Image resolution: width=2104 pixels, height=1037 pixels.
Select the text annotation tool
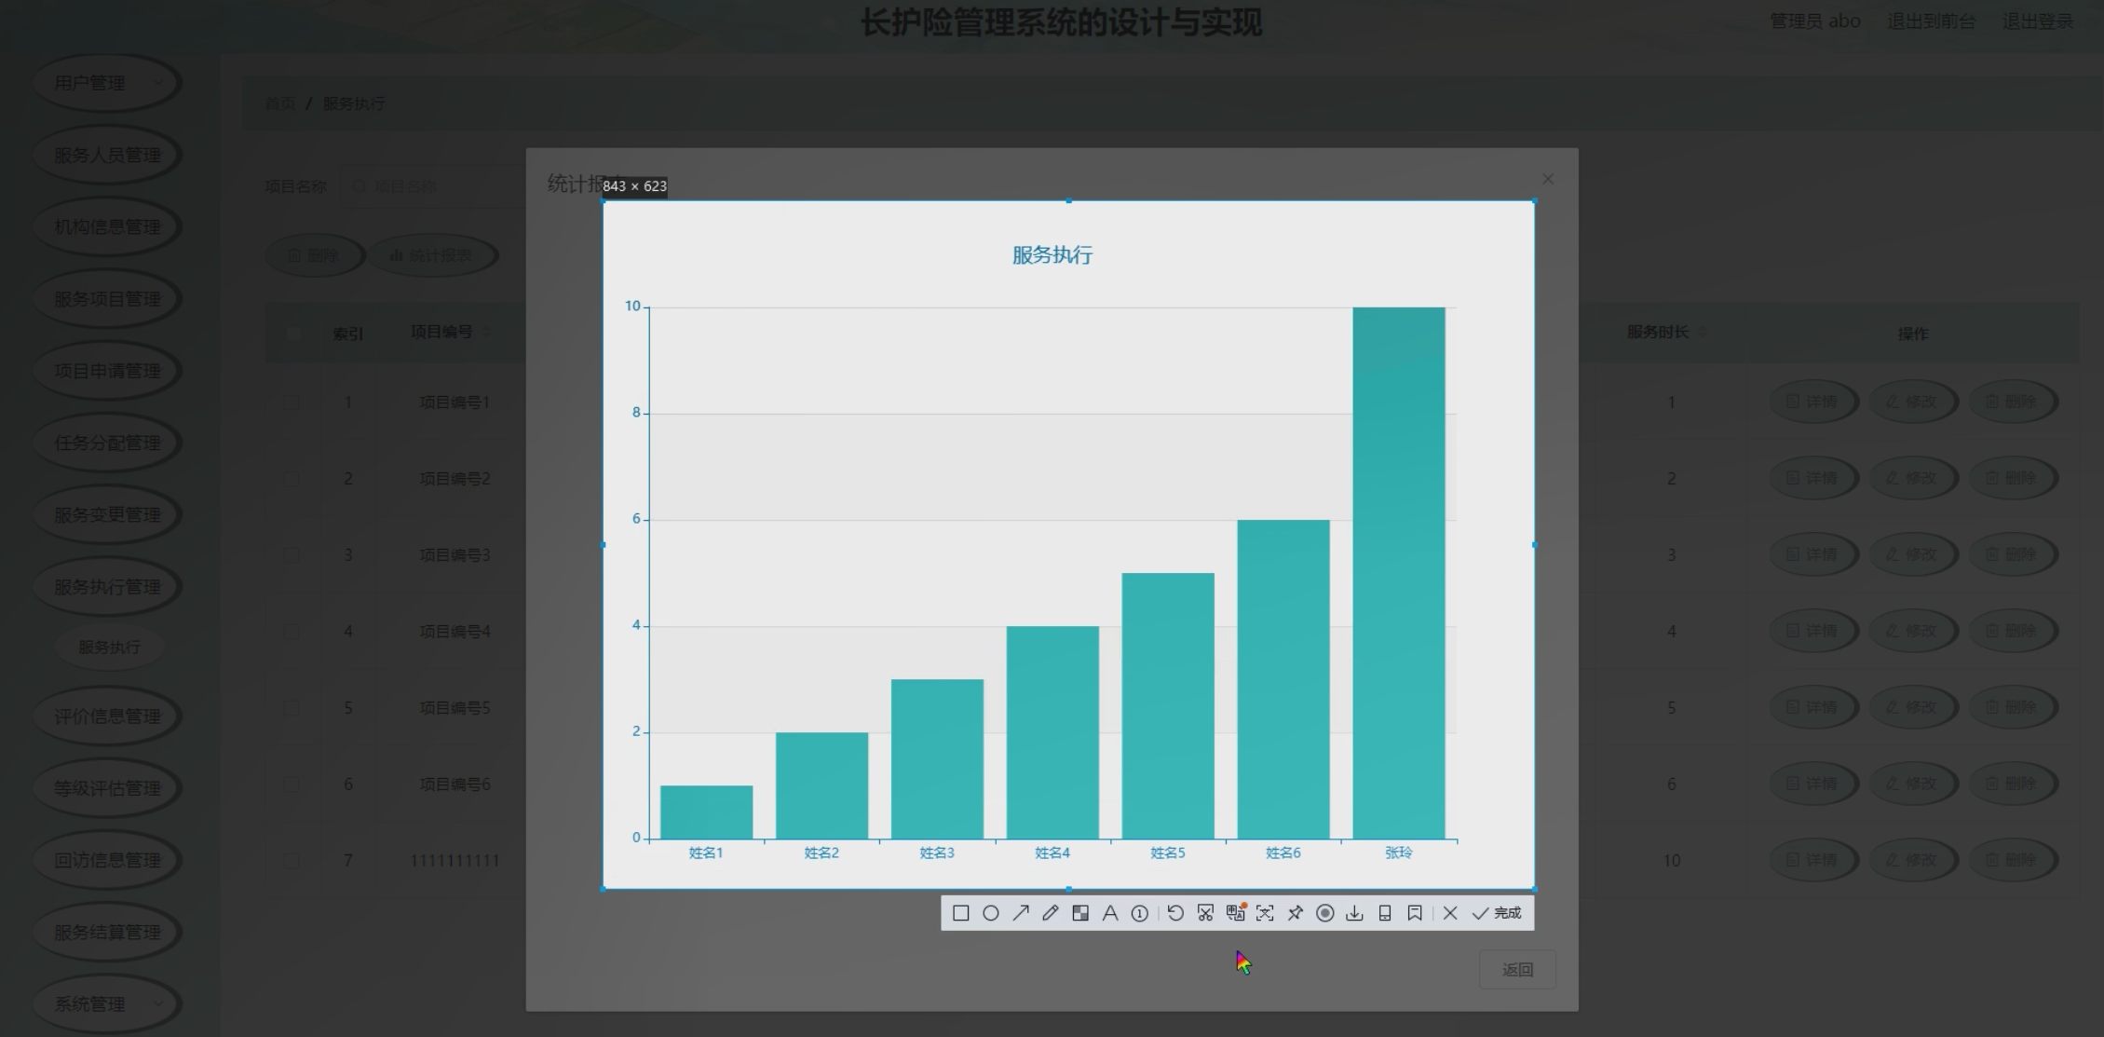1110,913
